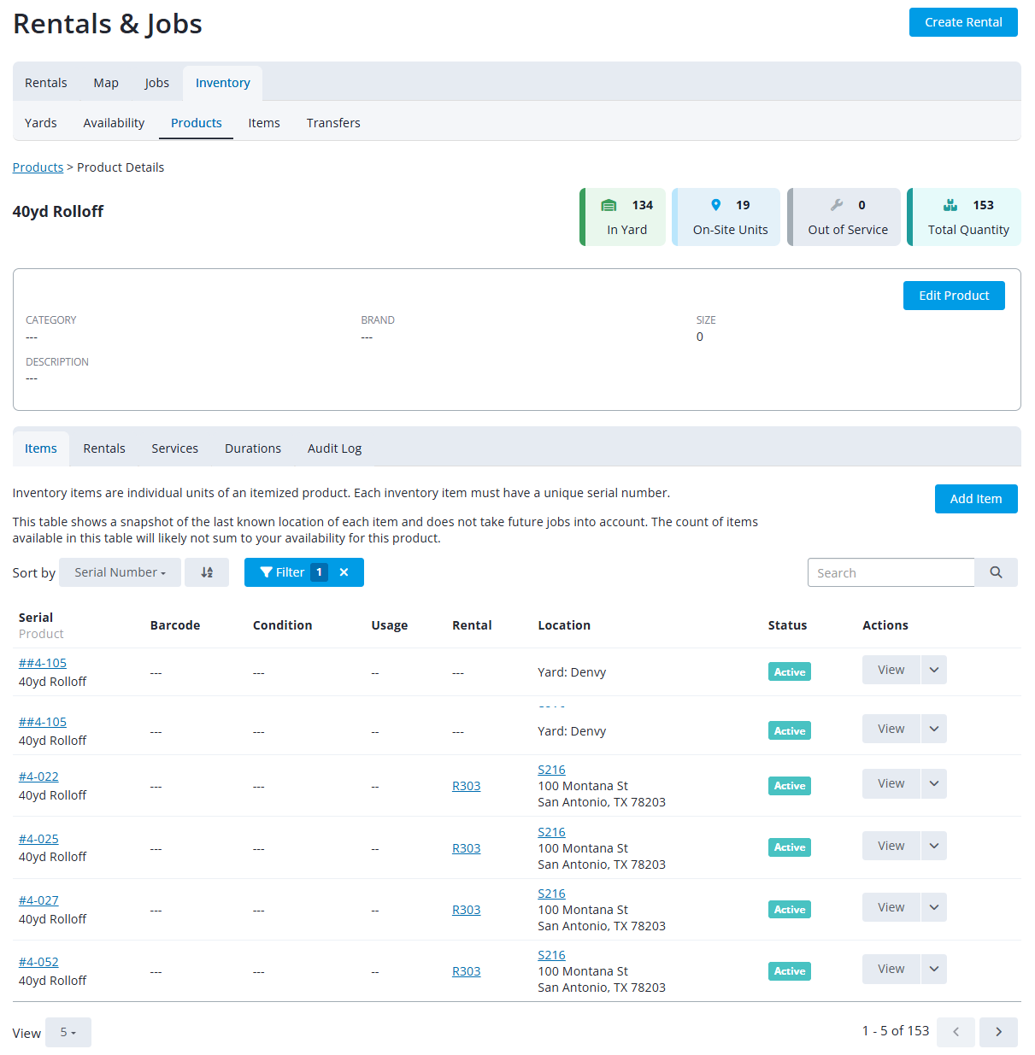Screen dimensions: 1035x1055
Task: Click the Location column header
Action: point(564,625)
